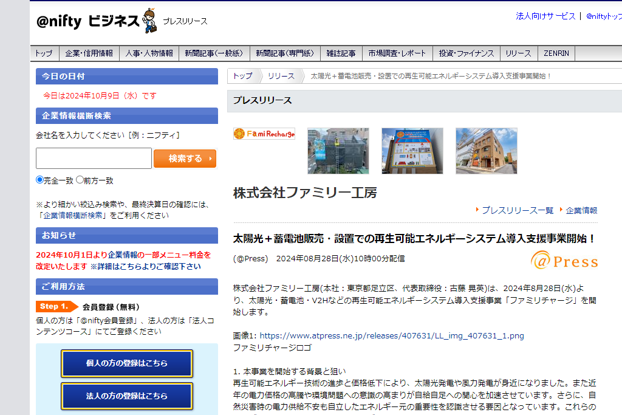Open the blue signboard photo thumbnail
The height and width of the screenshot is (415, 622).
pyautogui.click(x=412, y=151)
